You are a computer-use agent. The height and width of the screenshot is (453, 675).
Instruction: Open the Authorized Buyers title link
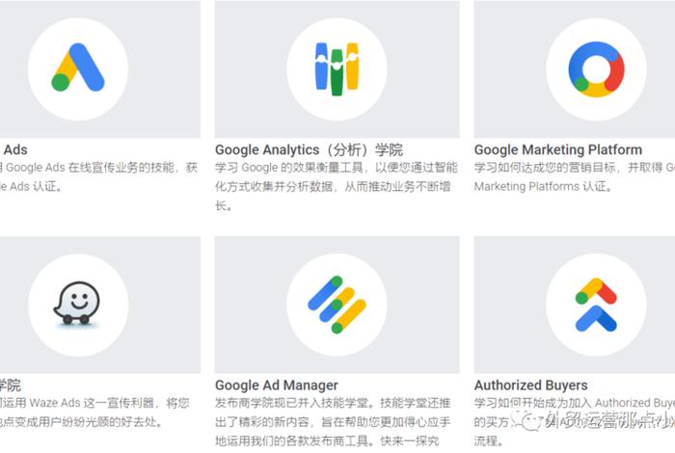(x=530, y=385)
